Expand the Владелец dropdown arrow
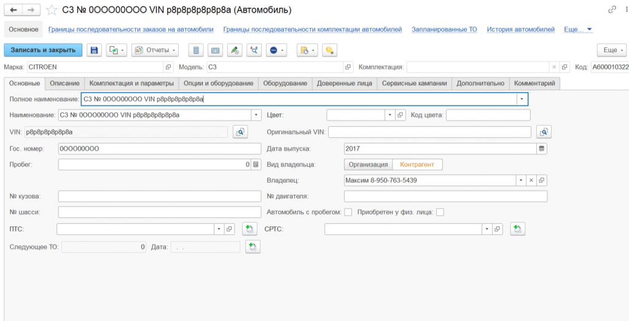 pos(522,181)
